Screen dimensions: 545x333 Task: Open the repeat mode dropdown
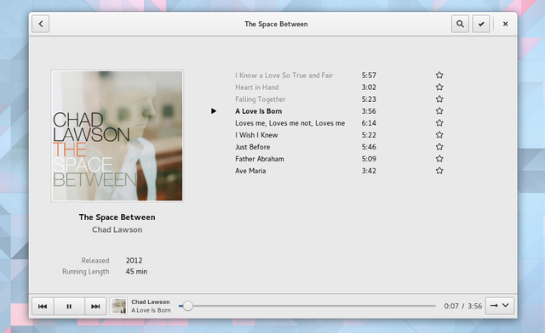click(500, 306)
